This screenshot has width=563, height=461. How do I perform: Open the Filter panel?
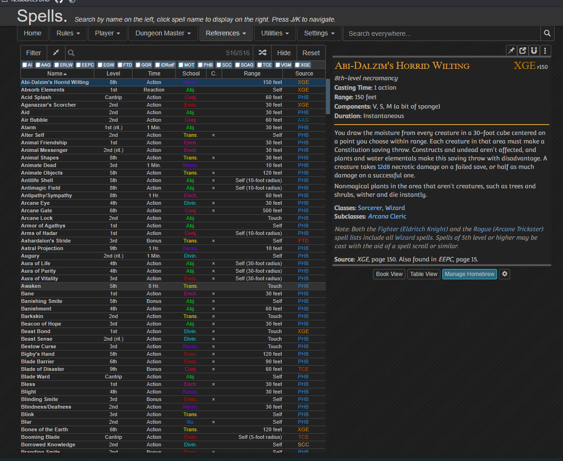click(x=33, y=53)
